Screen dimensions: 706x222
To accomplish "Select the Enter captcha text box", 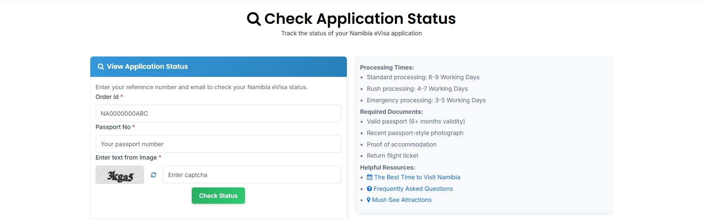I will click(252, 175).
